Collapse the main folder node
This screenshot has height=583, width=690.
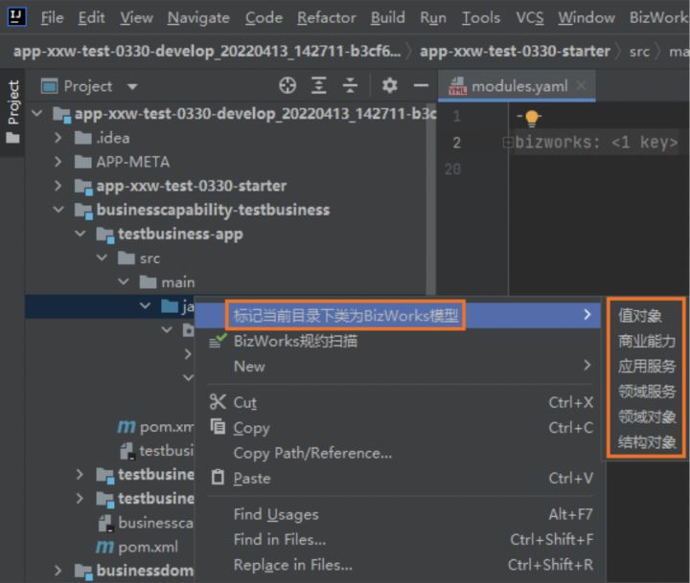coord(124,281)
